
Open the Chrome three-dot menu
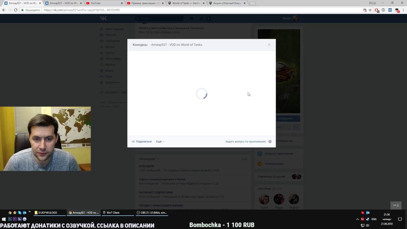coord(404,10)
